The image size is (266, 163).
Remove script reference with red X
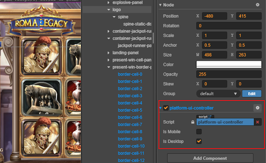click(258, 122)
